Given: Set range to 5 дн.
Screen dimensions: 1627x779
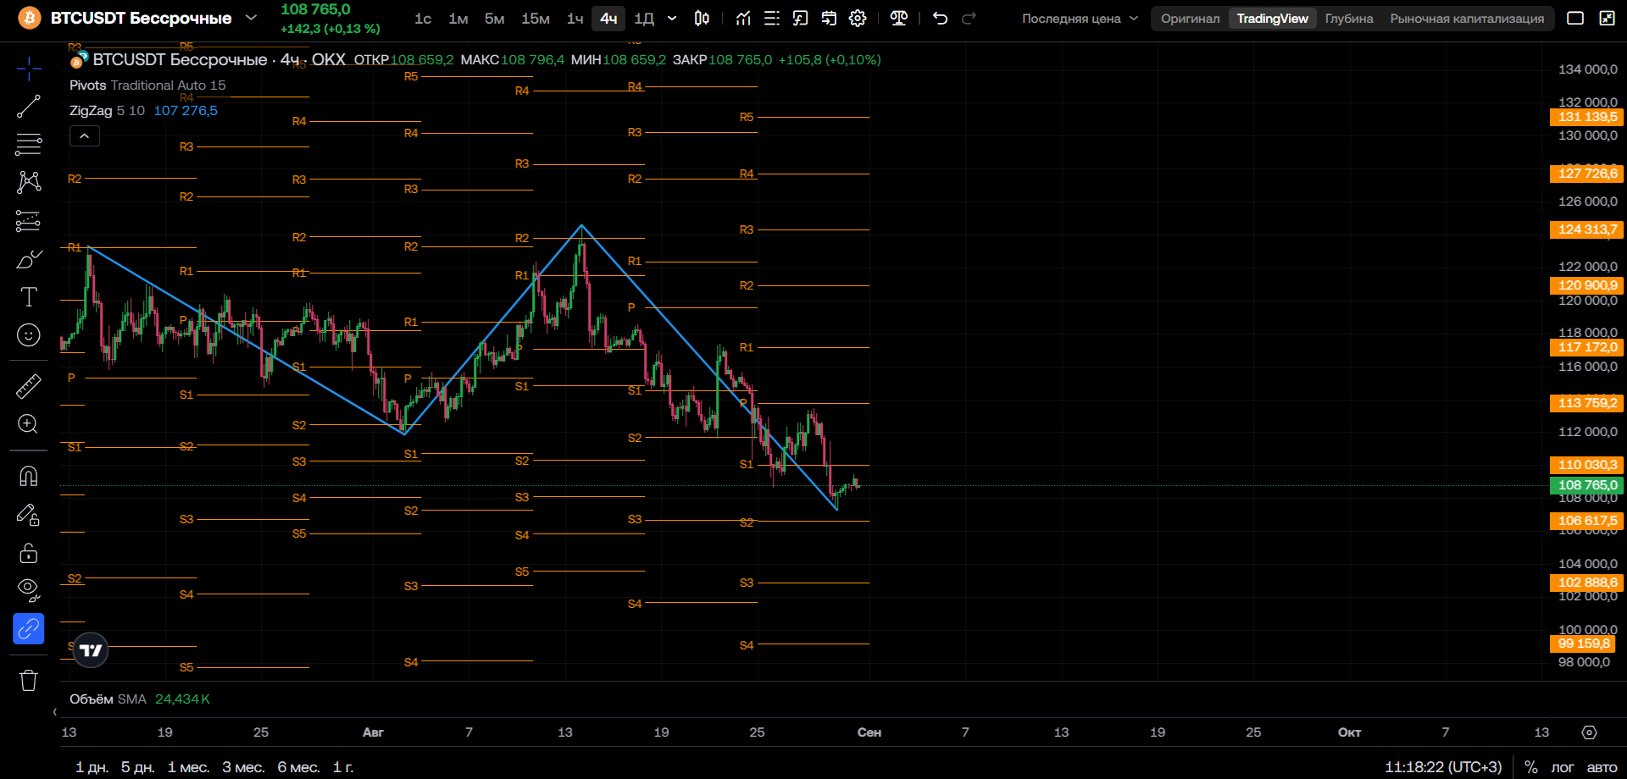Looking at the screenshot, I should click(137, 767).
